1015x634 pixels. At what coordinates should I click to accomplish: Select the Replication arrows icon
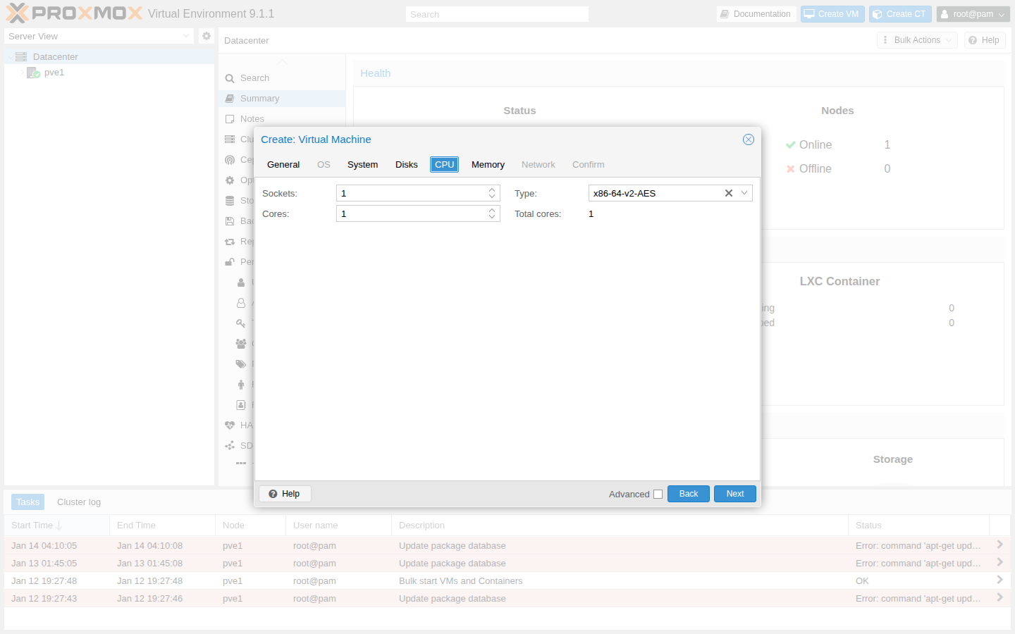[x=230, y=241]
